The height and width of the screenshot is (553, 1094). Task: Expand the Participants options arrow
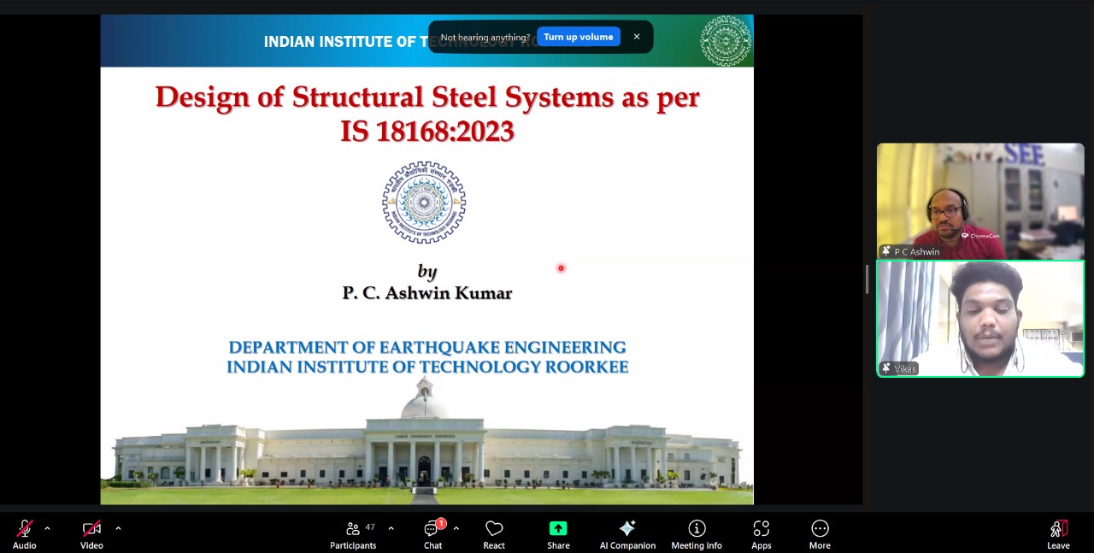[x=391, y=528]
